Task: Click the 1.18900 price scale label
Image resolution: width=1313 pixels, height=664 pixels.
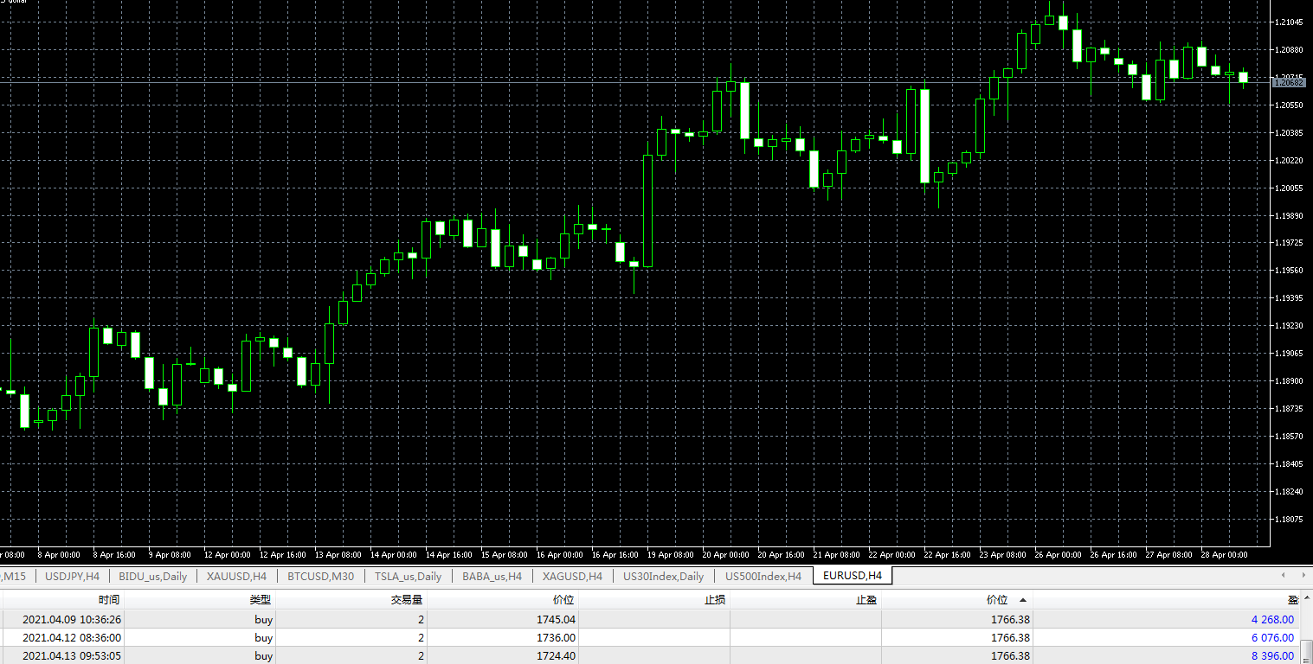Action: click(1290, 381)
